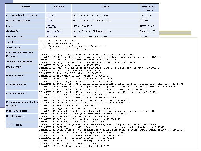The width and height of the screenshot is (201, 151).
Task: Click the nucleic acid binding mapping line
Action: [77, 108]
